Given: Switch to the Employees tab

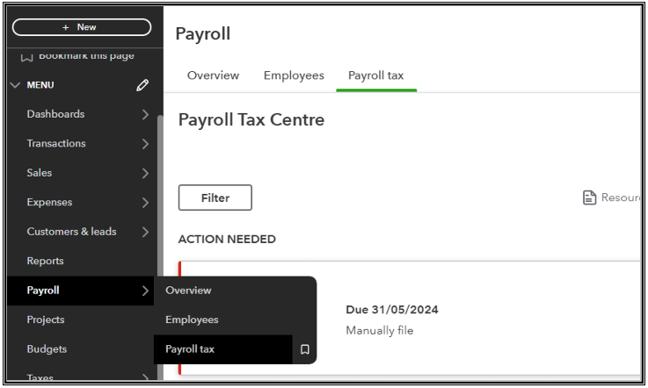Looking at the screenshot, I should [294, 75].
